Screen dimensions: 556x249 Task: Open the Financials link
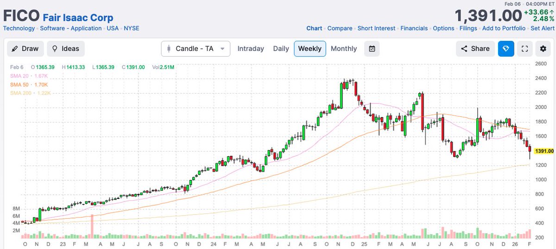pos(414,28)
